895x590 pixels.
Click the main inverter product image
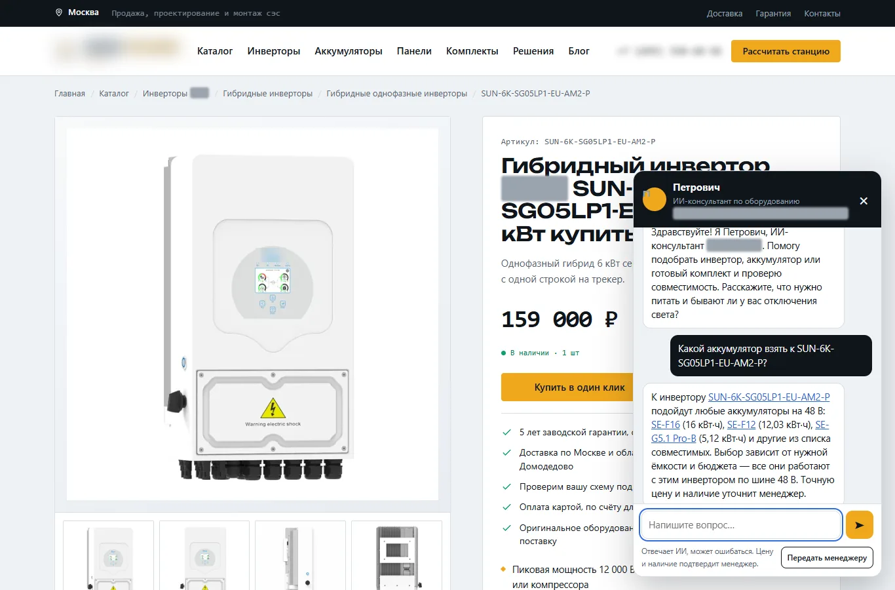click(252, 315)
